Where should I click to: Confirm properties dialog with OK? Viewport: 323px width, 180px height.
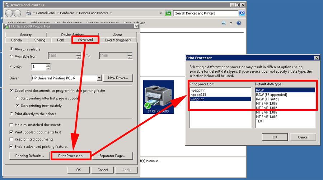coord(79,170)
